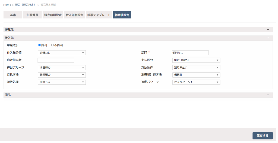The image size is (278, 143).
Task: Click the 部門 input field
Action: 190,53
